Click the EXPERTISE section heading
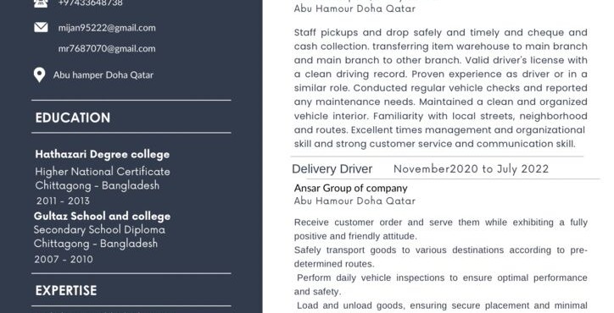Image resolution: width=614 pixels, height=313 pixels. pyautogui.click(x=66, y=290)
